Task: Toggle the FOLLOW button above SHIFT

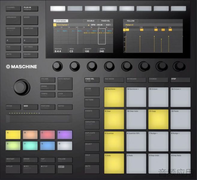Action: pyautogui.click(x=65, y=160)
